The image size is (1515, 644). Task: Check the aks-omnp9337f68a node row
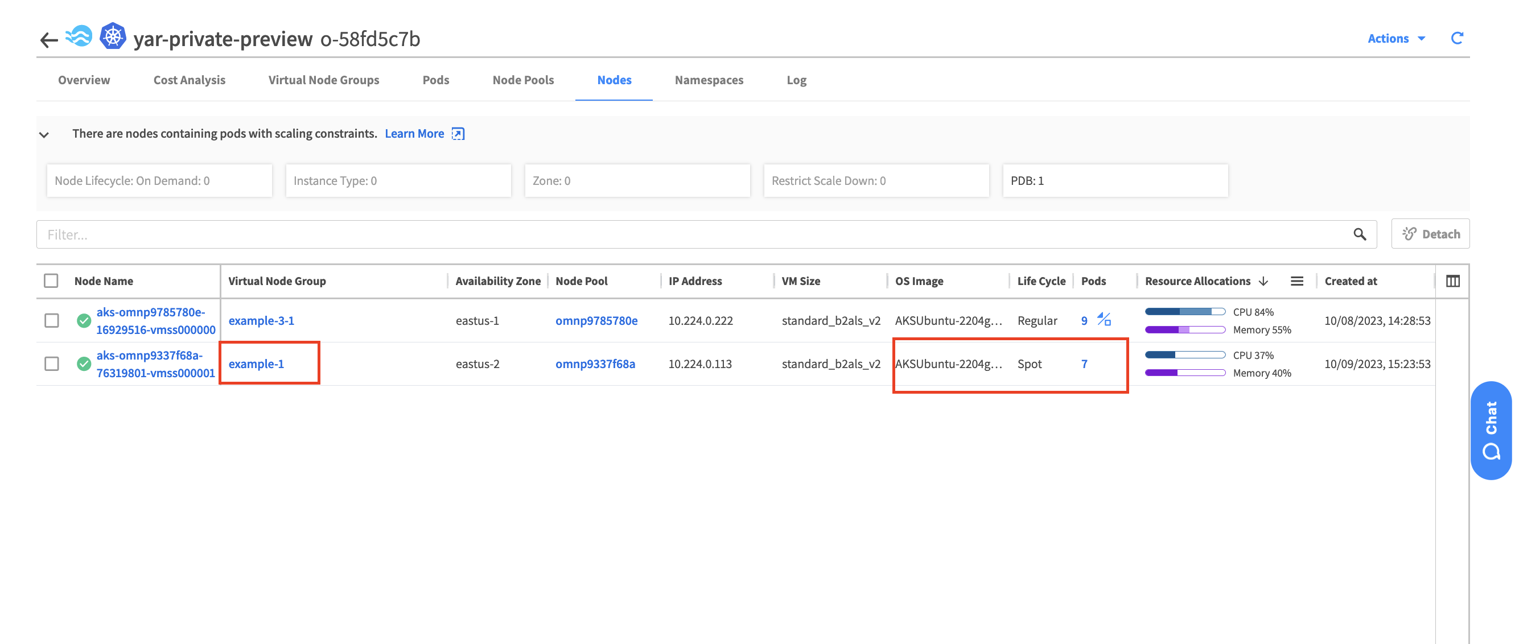point(52,364)
